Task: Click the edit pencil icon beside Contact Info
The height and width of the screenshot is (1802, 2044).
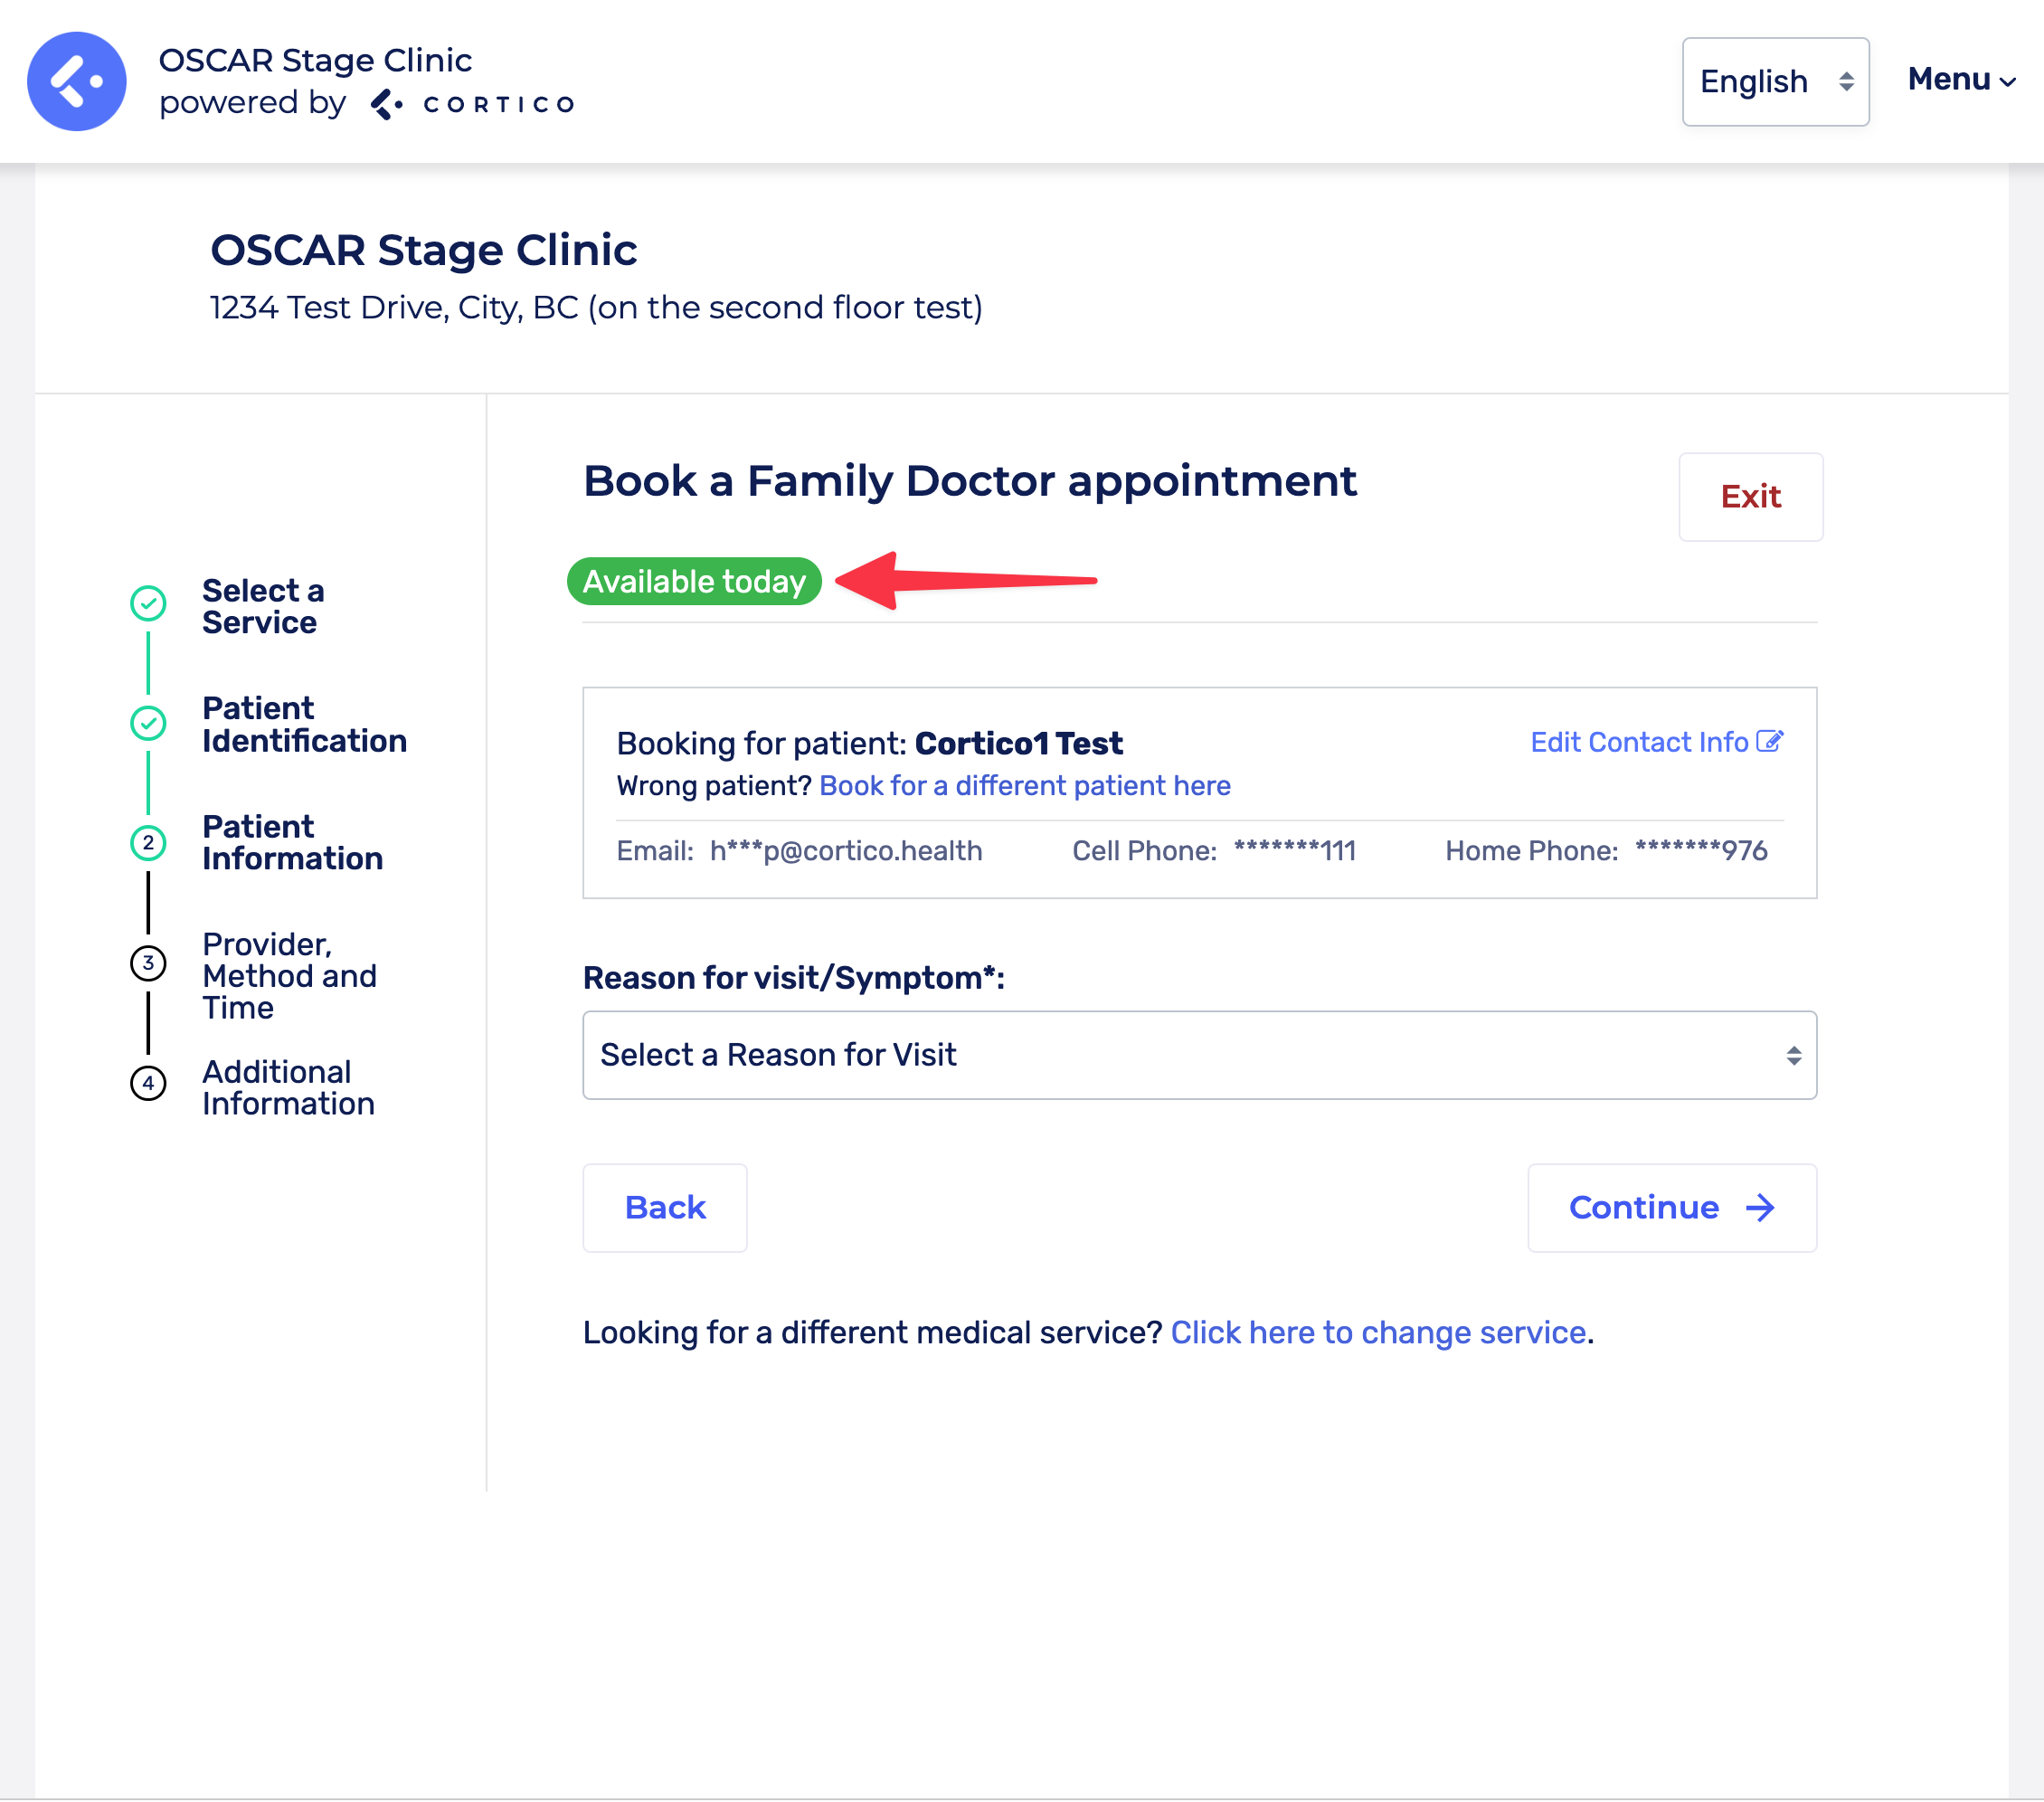Action: (1768, 741)
